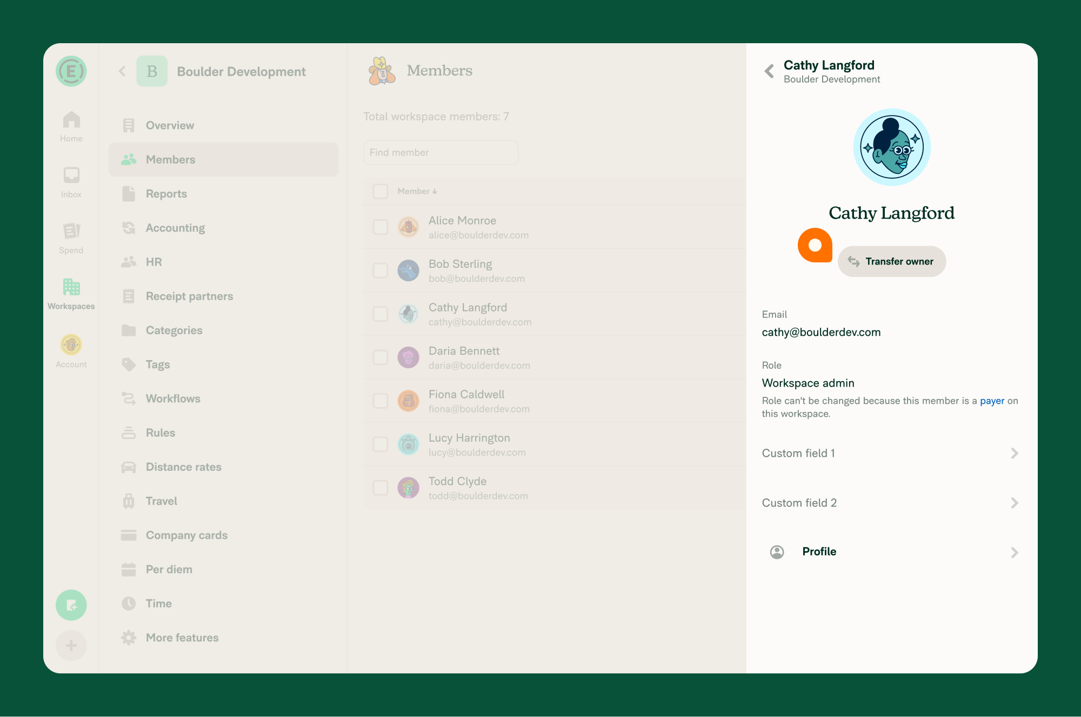Click Todd Clyde's avatar
The image size is (1081, 717).
point(408,488)
